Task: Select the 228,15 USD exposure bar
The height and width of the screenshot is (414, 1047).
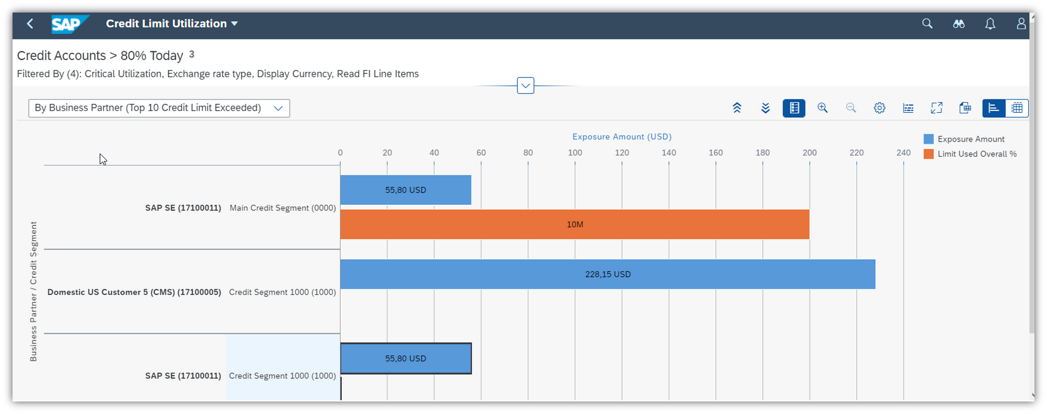Action: coord(608,274)
